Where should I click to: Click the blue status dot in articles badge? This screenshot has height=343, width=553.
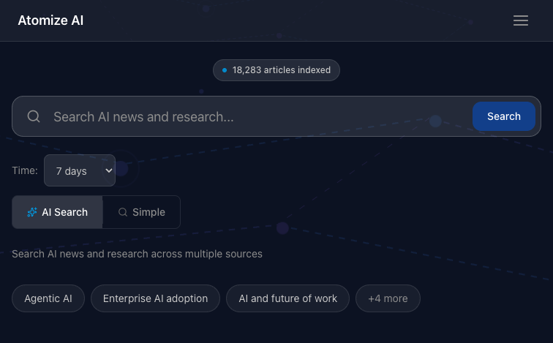point(225,70)
